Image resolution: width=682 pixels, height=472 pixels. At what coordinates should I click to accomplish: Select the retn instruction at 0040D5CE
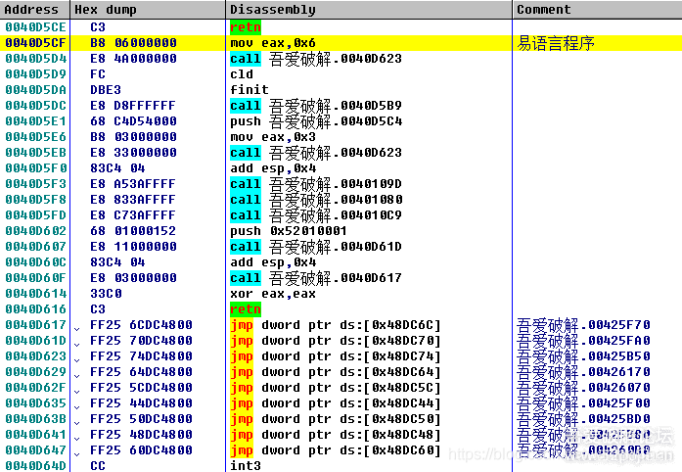[x=246, y=27]
